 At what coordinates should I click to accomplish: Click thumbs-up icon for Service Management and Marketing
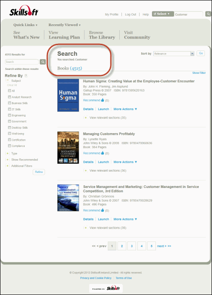click(x=102, y=210)
